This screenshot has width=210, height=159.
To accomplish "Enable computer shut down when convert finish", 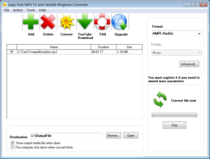I will coord(12,147).
